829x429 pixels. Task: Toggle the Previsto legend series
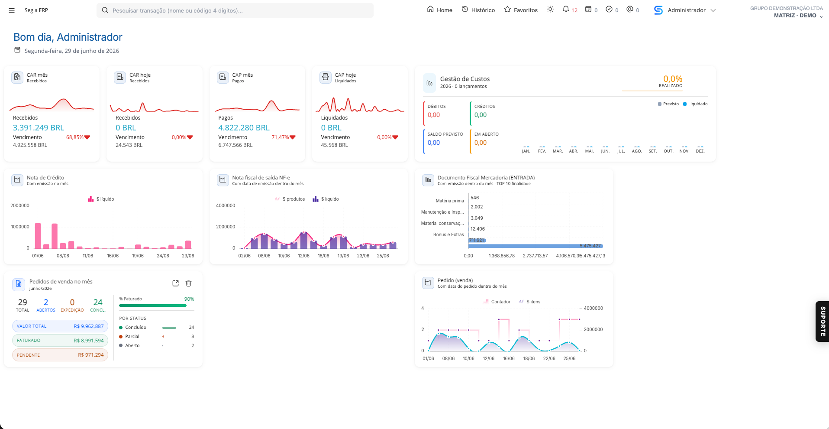(668, 104)
